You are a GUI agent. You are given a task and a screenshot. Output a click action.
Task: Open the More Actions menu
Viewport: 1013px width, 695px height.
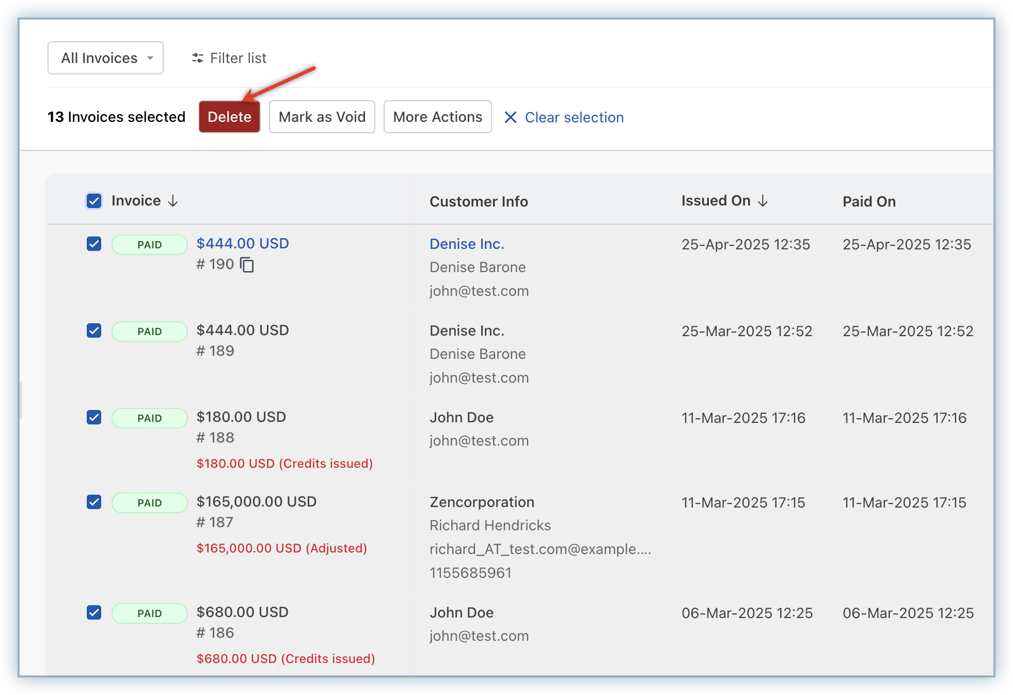[x=437, y=117]
